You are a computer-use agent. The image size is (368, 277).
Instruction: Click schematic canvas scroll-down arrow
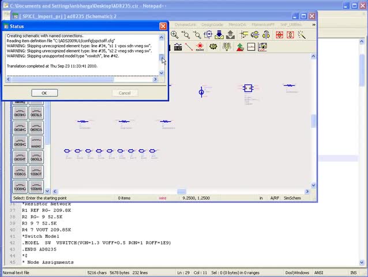[x=313, y=185]
